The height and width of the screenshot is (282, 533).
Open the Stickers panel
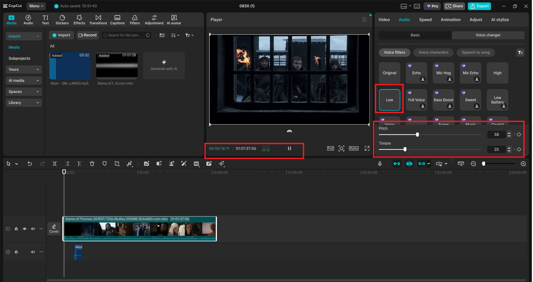coord(62,20)
